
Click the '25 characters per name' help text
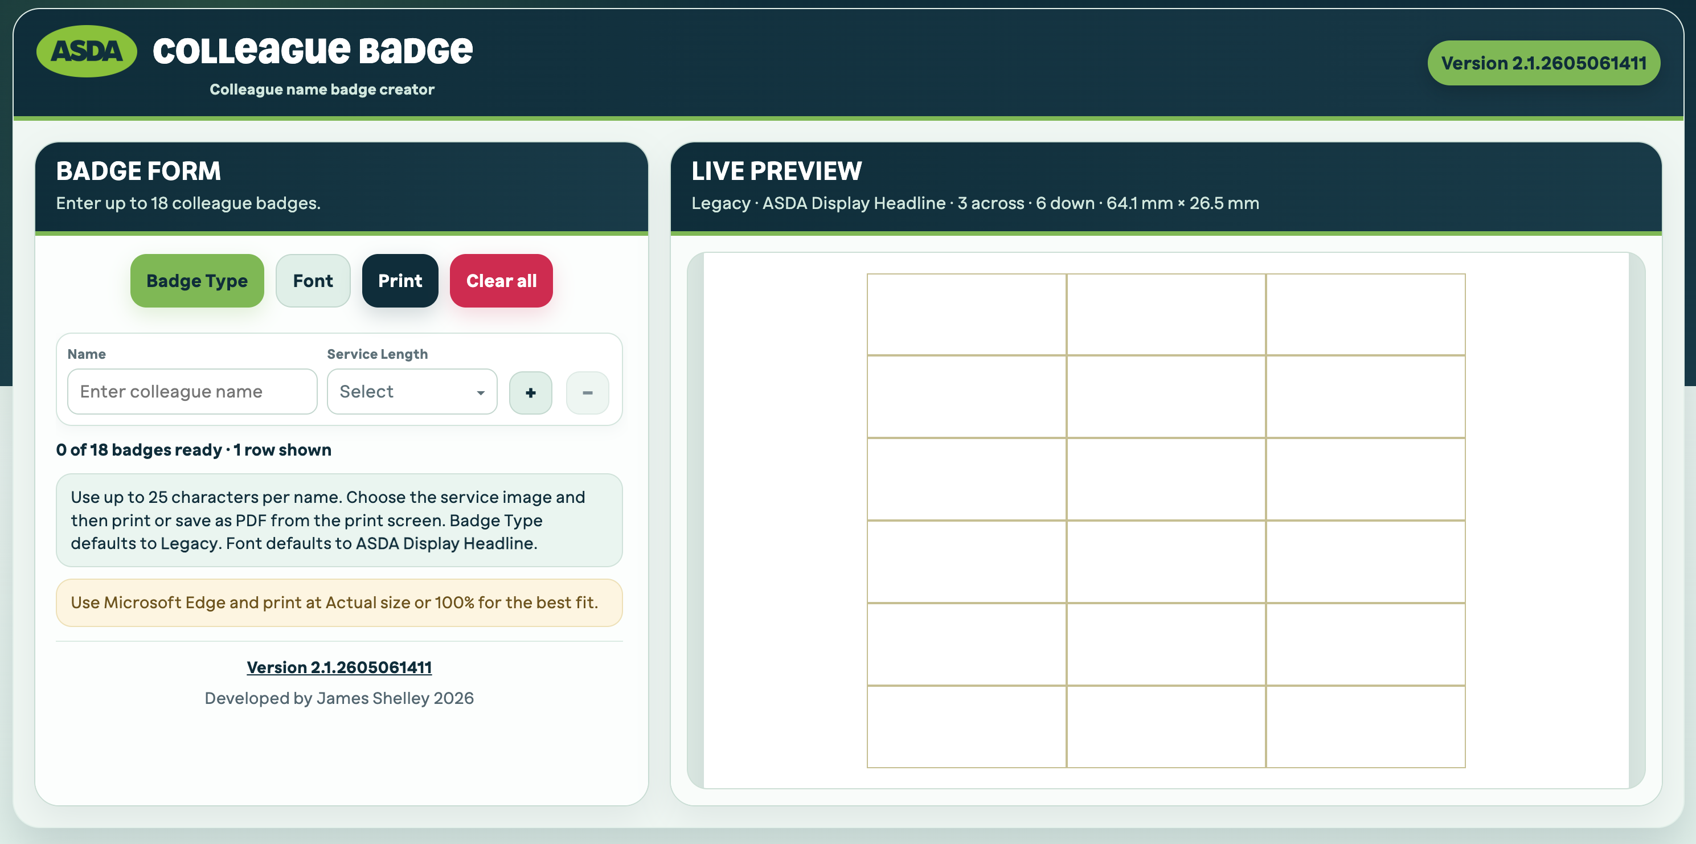pos(339,520)
